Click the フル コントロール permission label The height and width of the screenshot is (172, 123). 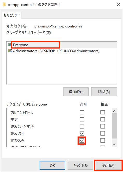click(22, 113)
